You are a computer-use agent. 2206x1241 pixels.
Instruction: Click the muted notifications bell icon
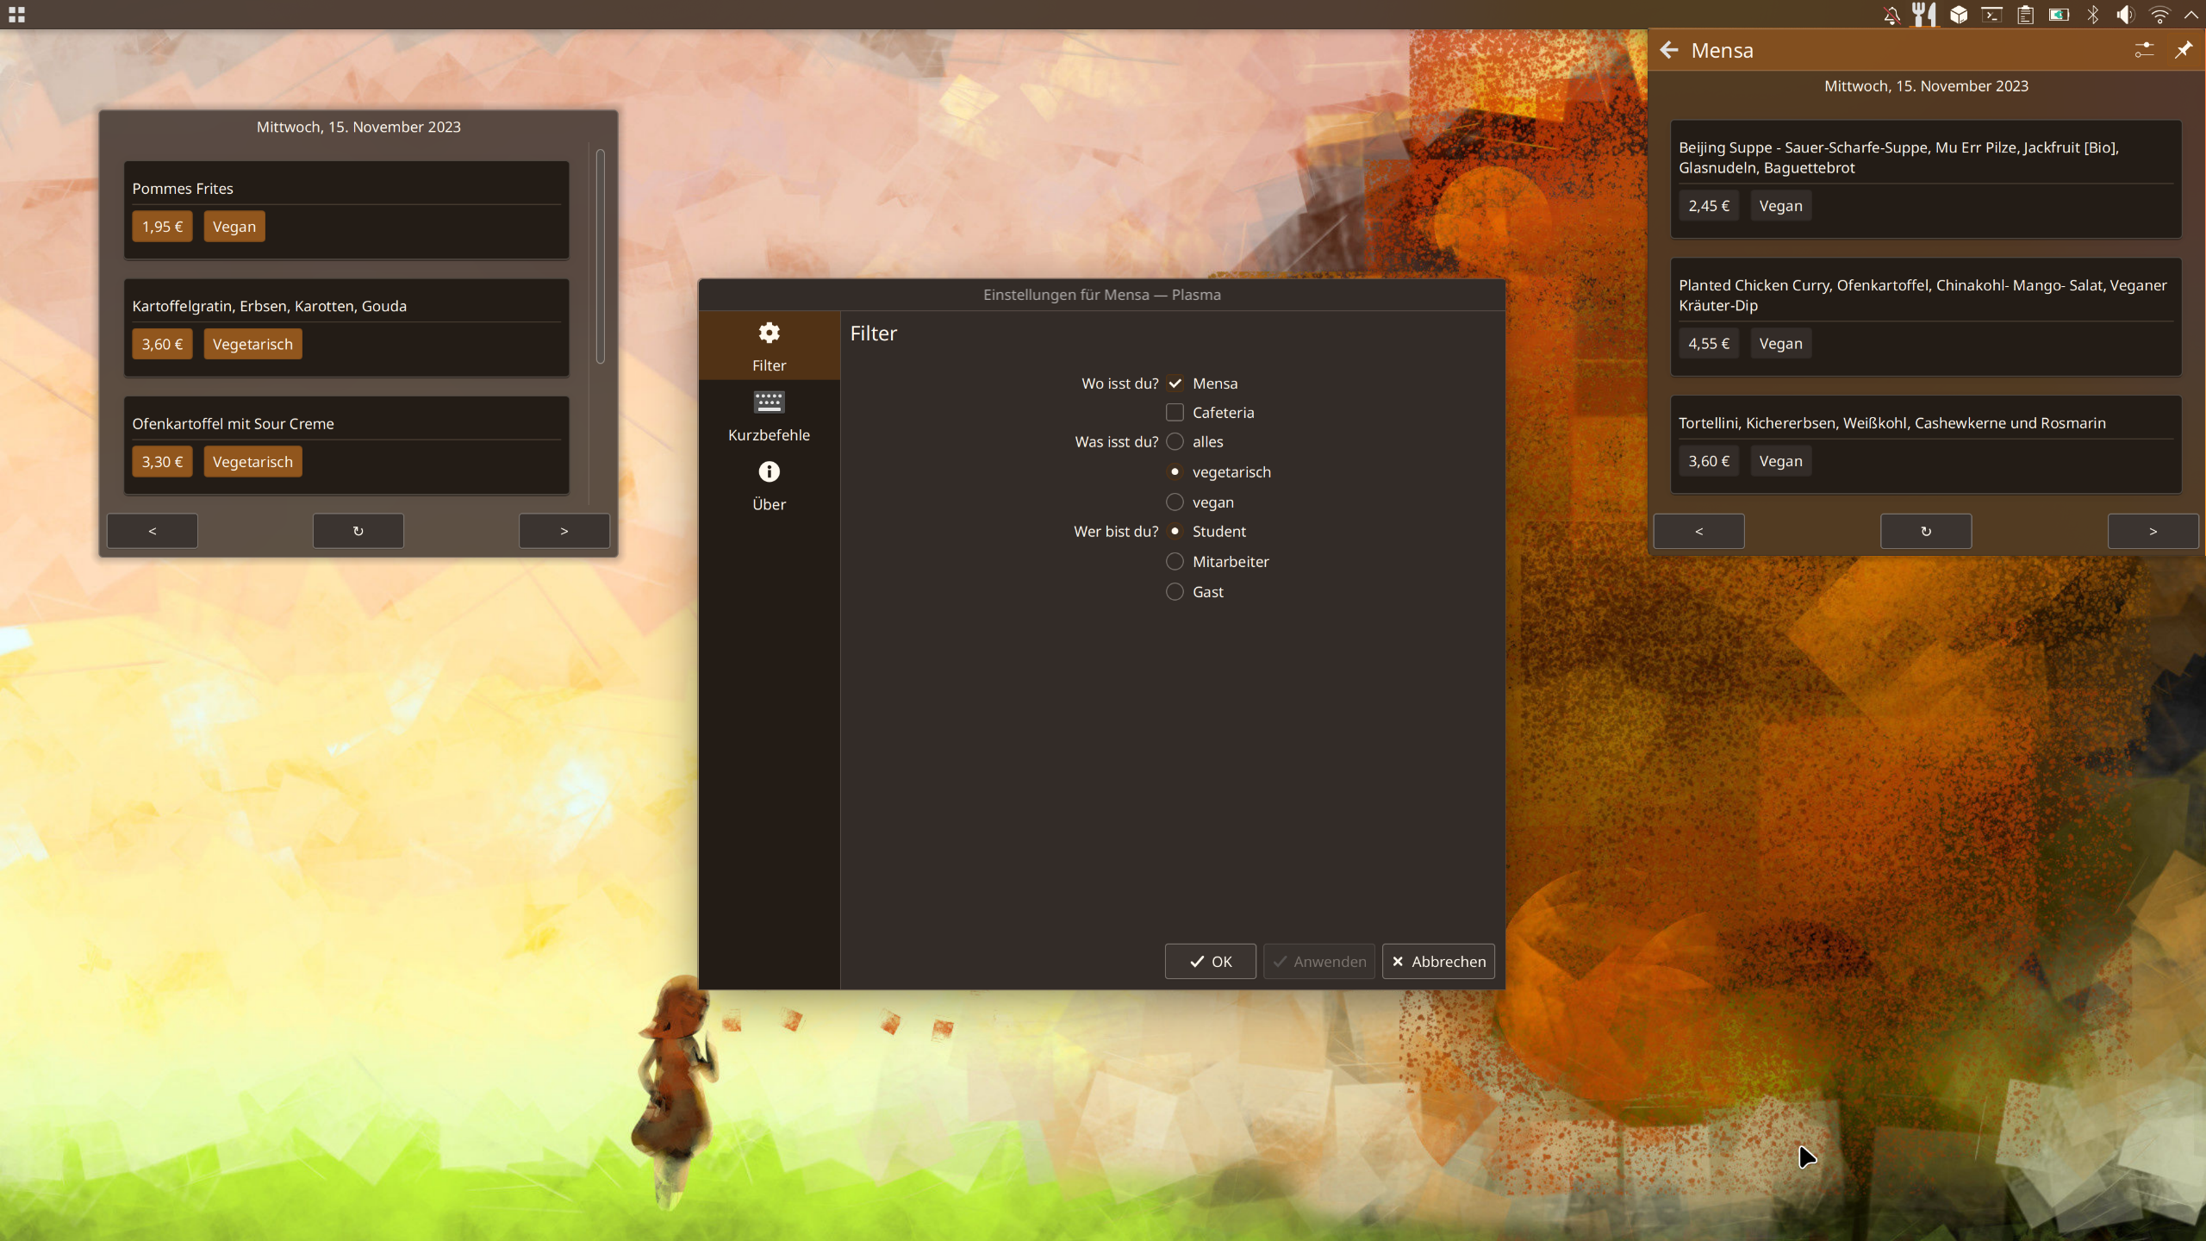(1891, 15)
